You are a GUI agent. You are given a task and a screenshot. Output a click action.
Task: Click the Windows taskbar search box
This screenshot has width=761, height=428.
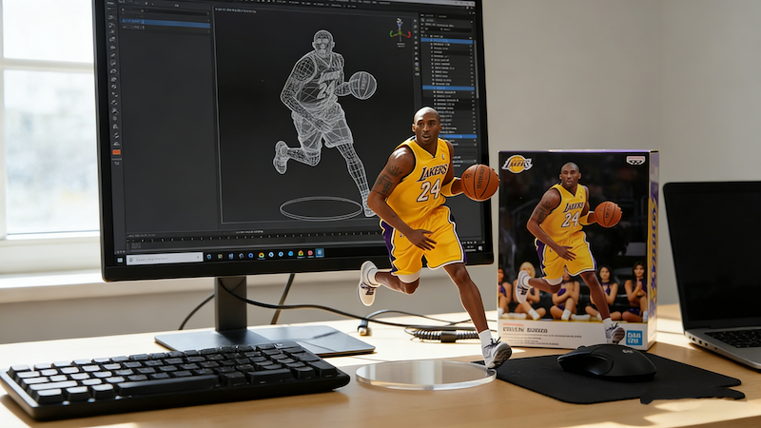click(162, 258)
